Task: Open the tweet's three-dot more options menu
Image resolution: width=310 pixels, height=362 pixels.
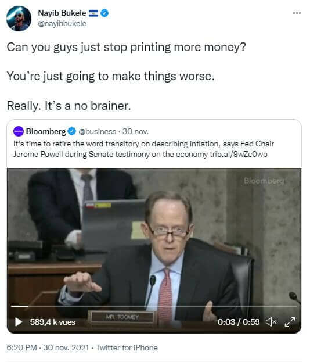Action: point(297,13)
